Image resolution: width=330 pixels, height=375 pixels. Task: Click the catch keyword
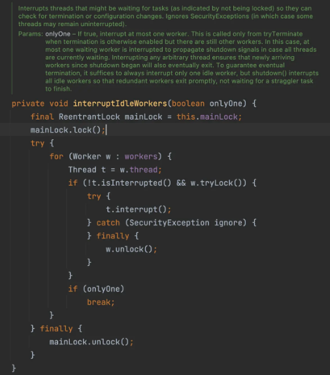(108, 223)
